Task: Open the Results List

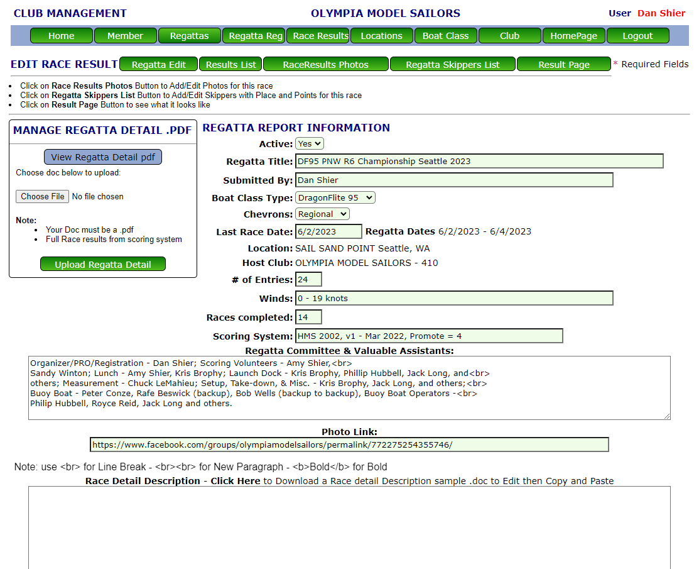Action: [x=231, y=64]
